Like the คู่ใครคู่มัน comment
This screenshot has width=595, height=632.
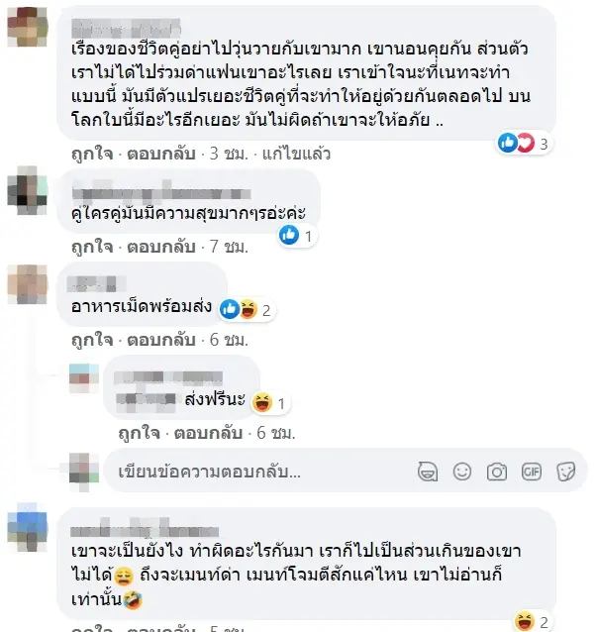tap(92, 247)
